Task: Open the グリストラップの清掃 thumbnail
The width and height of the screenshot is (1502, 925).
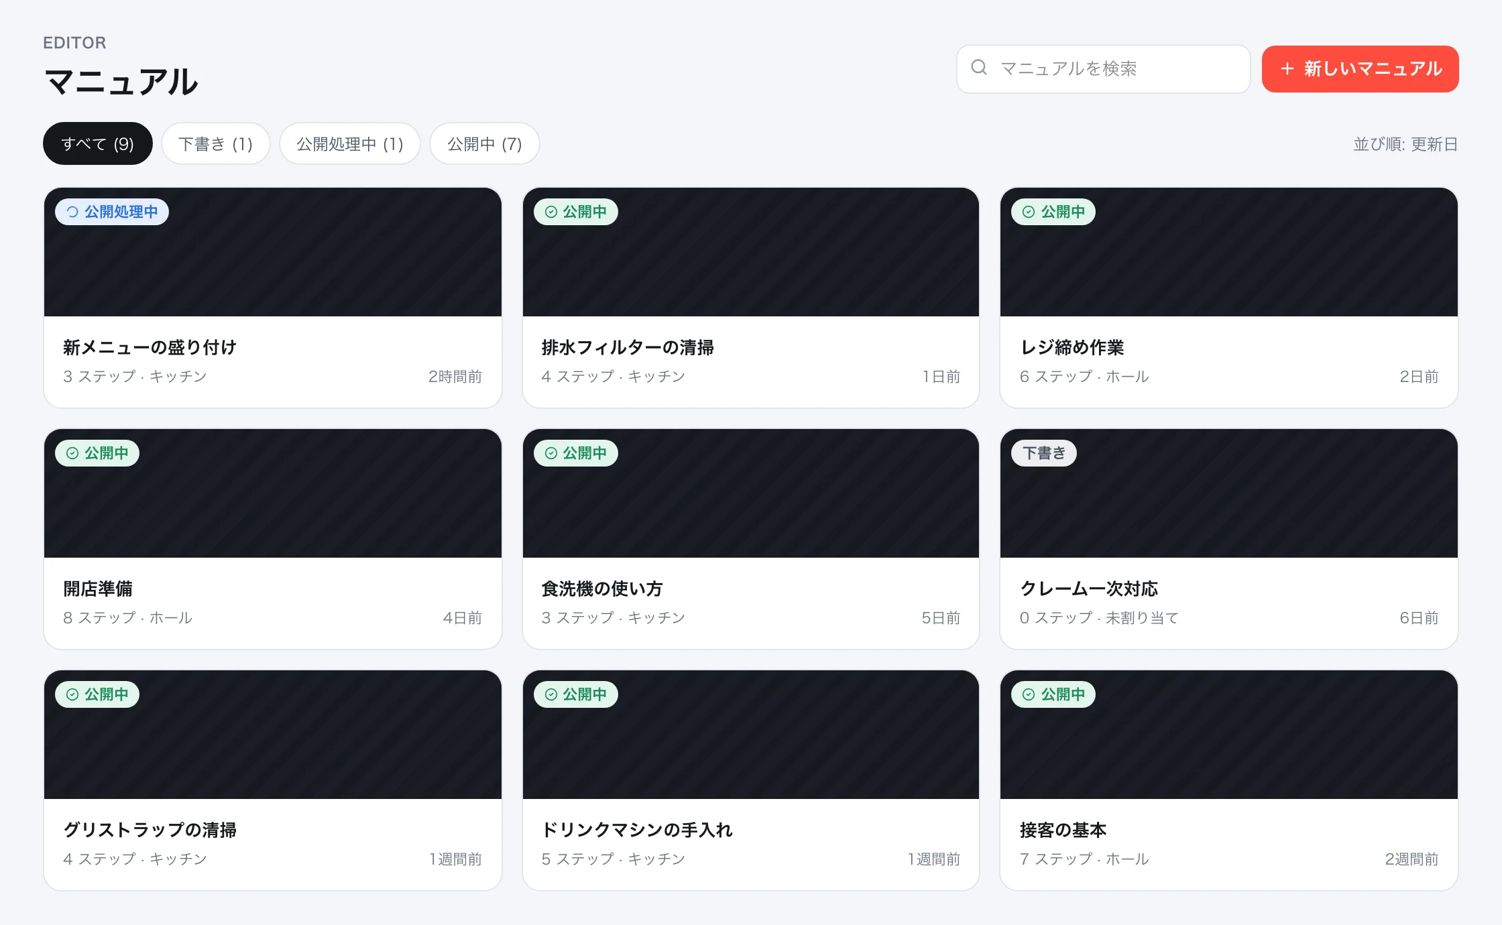Action: 273,735
